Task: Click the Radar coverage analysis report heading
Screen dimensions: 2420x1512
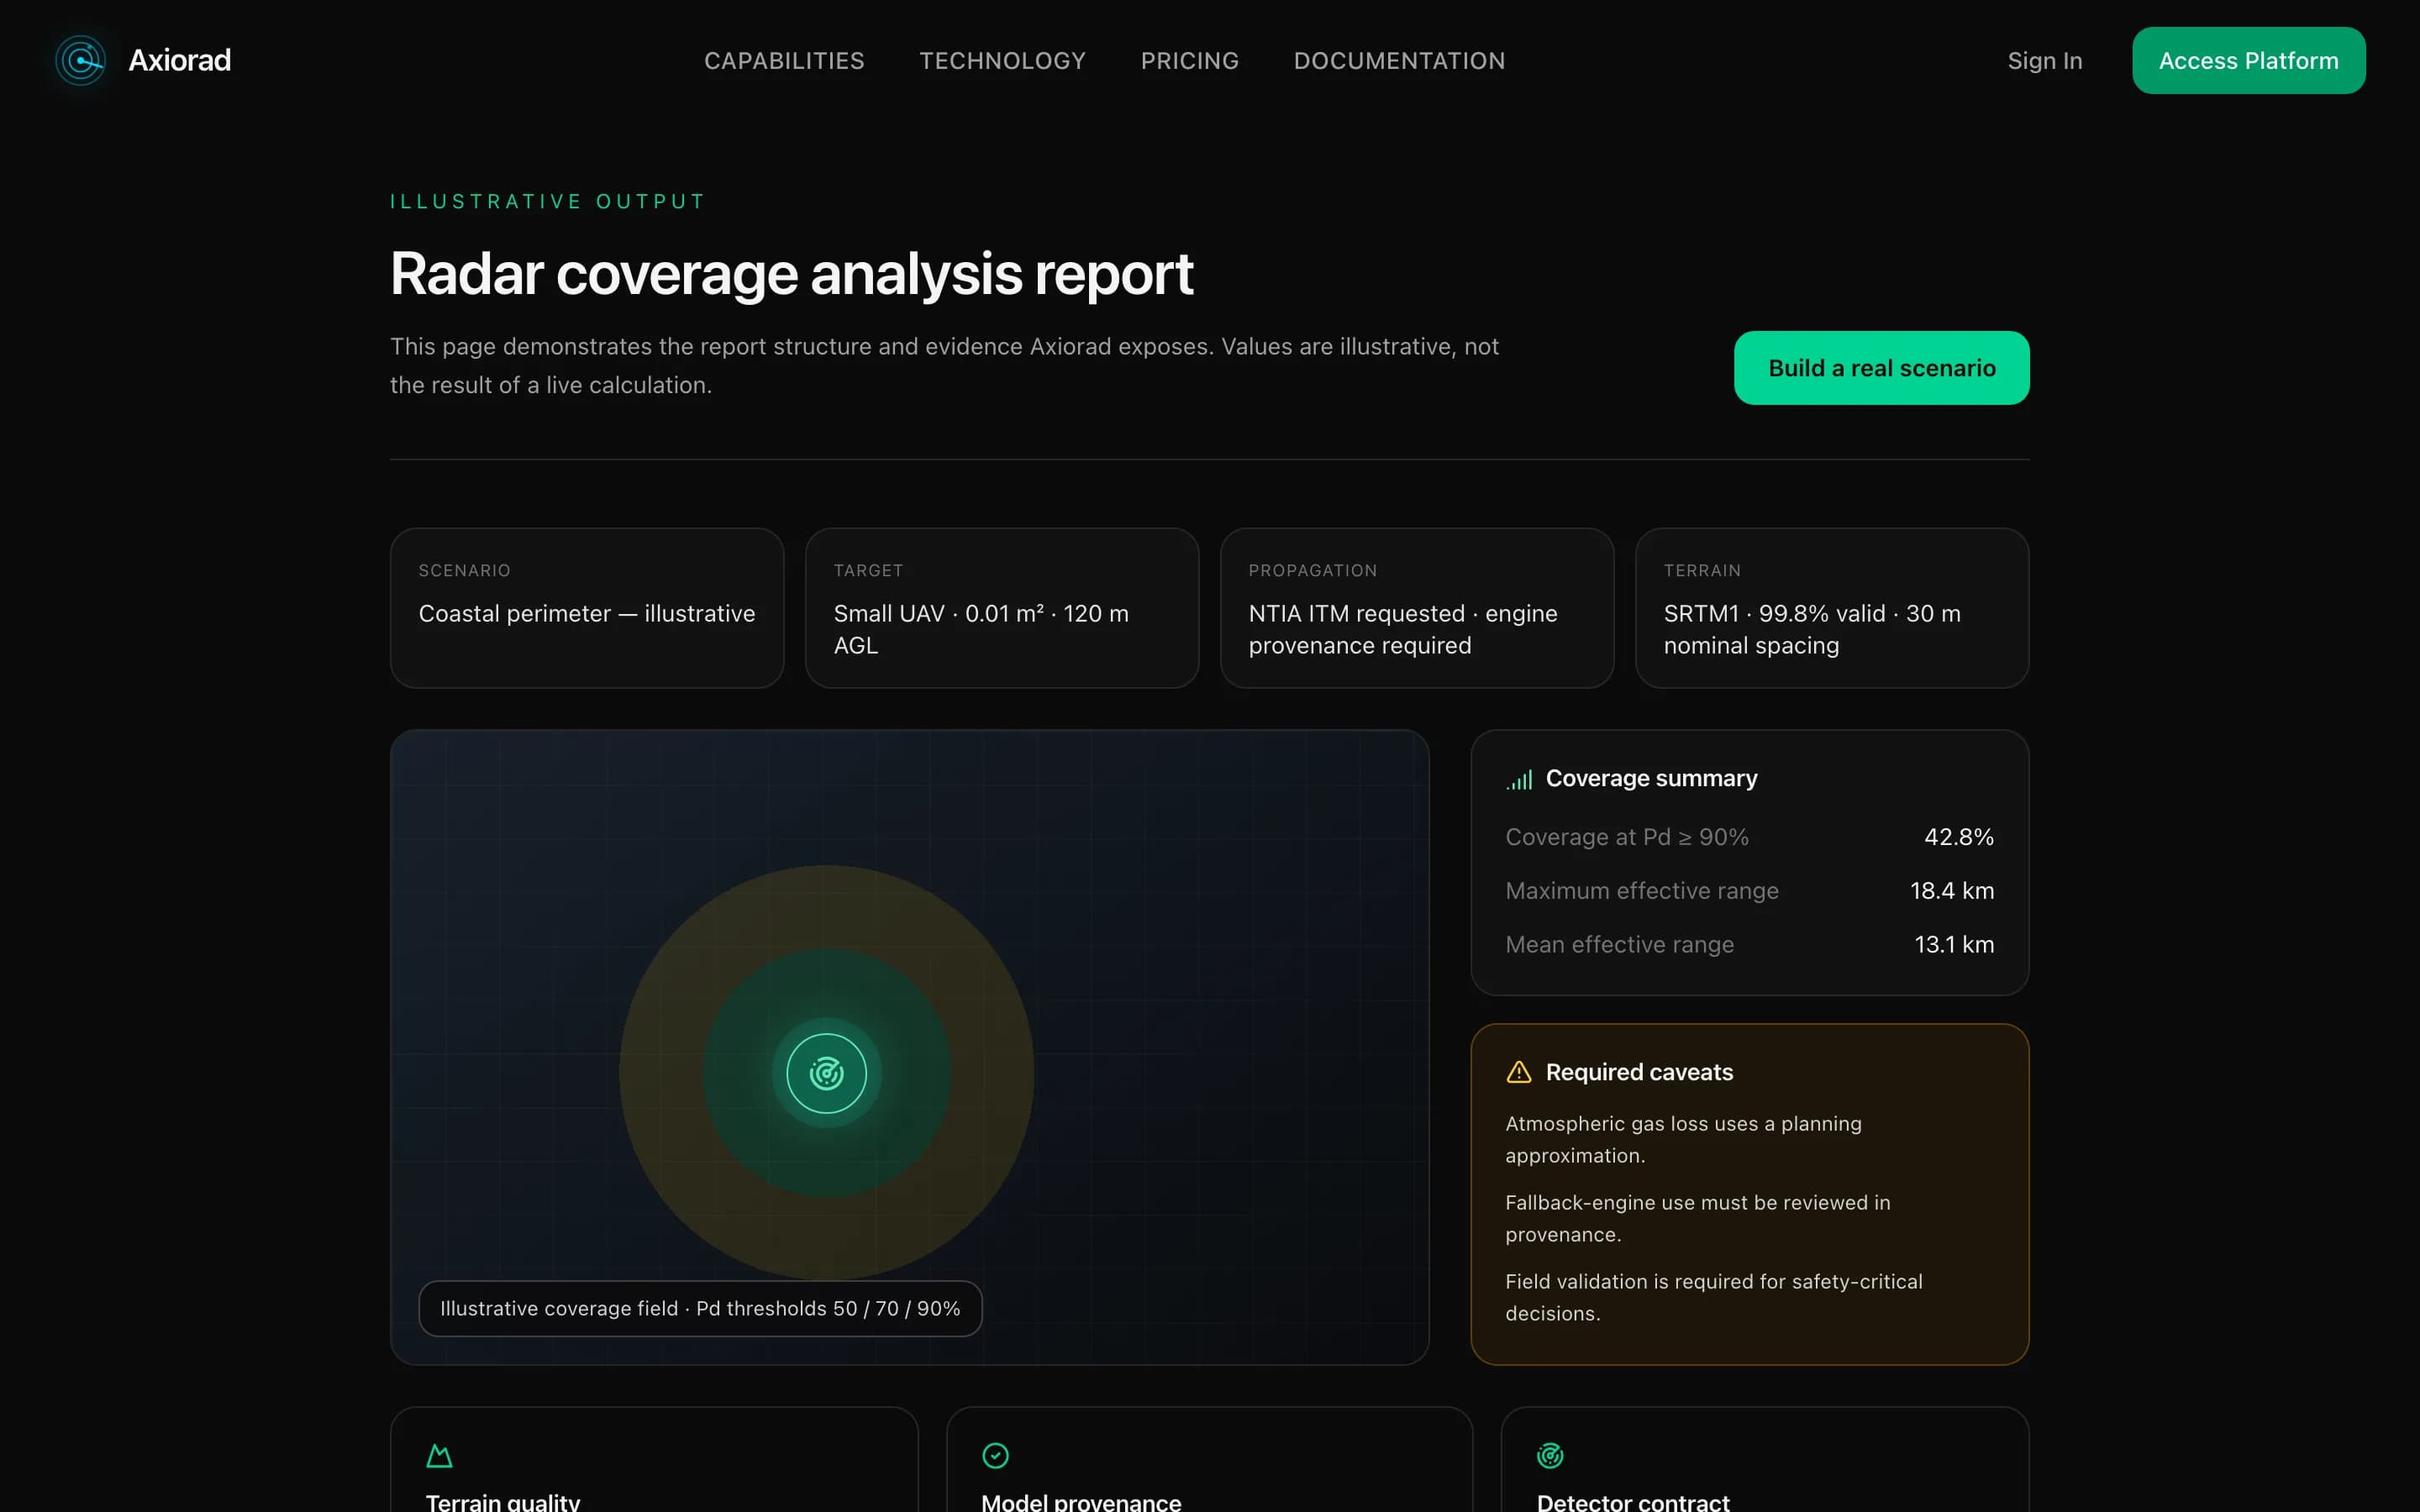Action: [791, 273]
